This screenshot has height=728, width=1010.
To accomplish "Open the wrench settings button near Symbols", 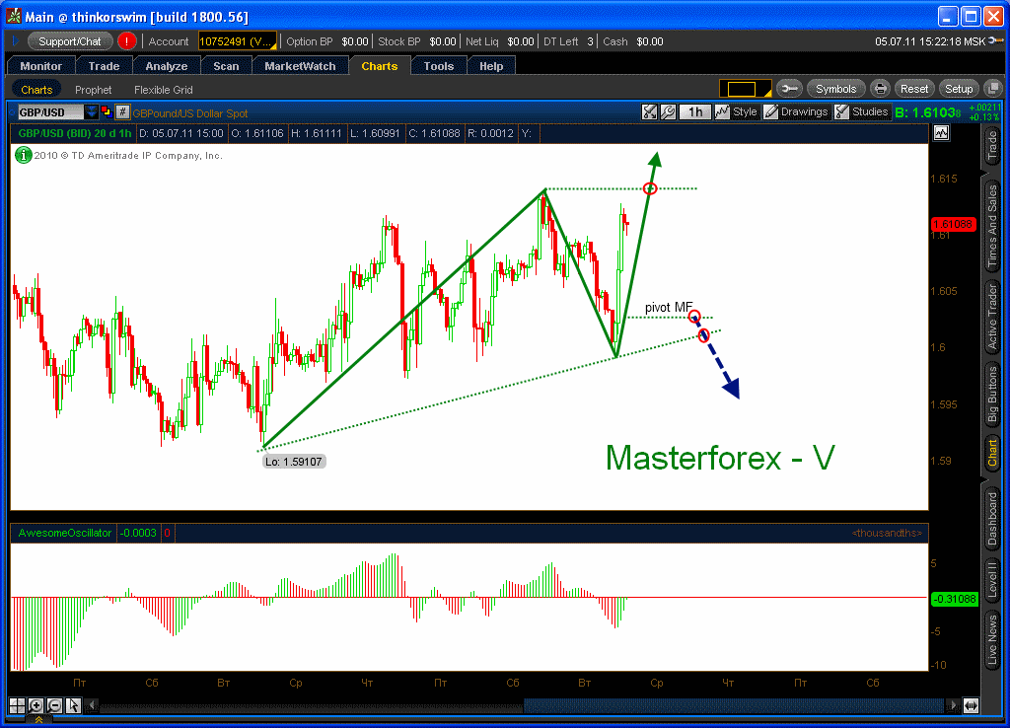I will [x=789, y=89].
